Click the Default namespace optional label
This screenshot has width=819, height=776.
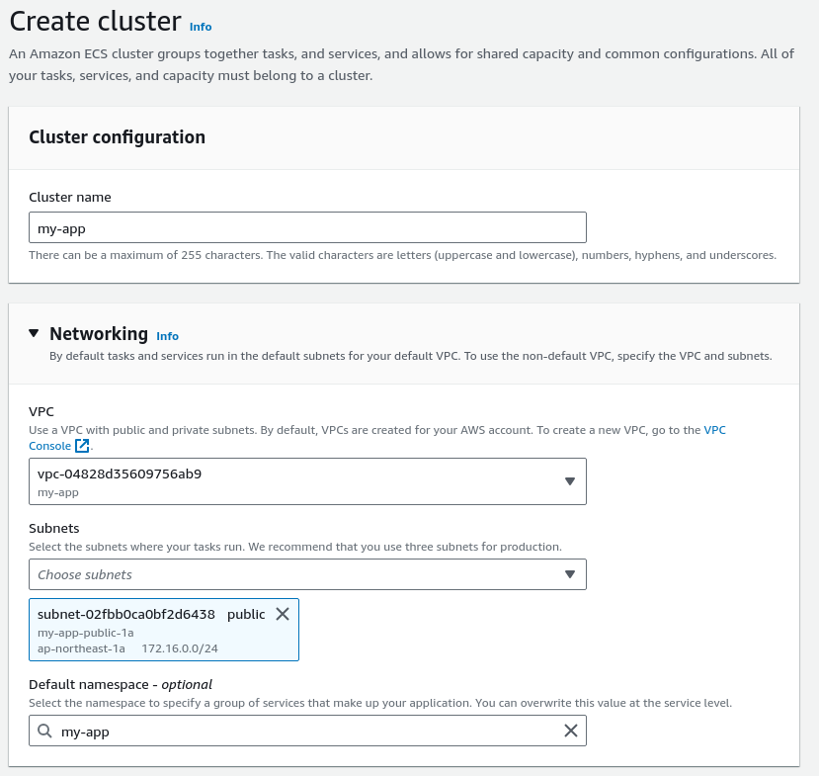121,684
